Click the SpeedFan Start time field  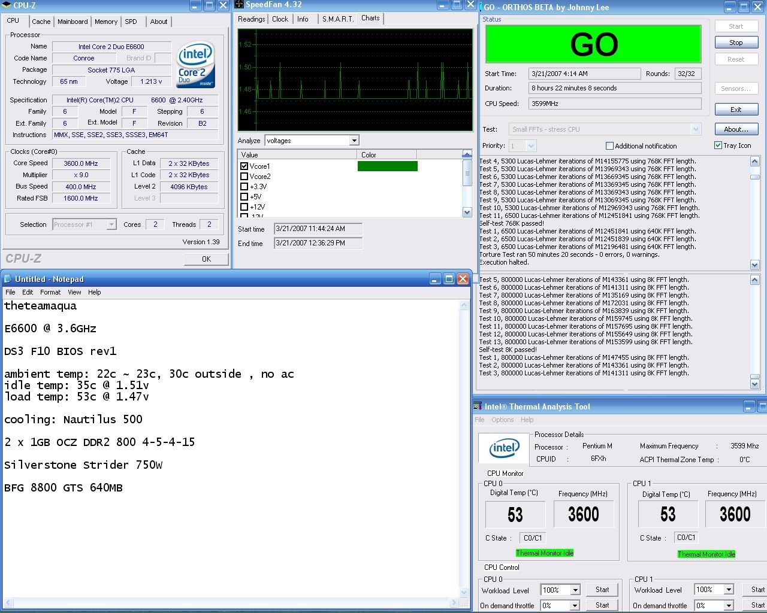click(x=318, y=229)
